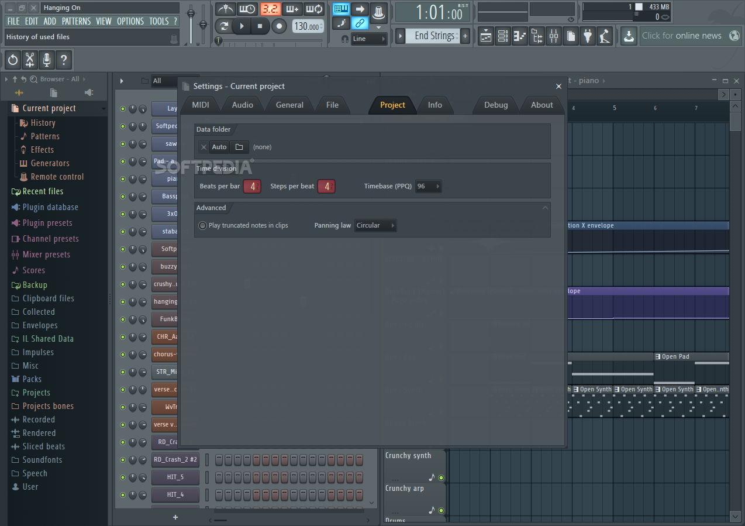Image resolution: width=745 pixels, height=526 pixels.
Task: Mute the RD_Crash_2 #2 channel
Action: pyautogui.click(x=123, y=460)
